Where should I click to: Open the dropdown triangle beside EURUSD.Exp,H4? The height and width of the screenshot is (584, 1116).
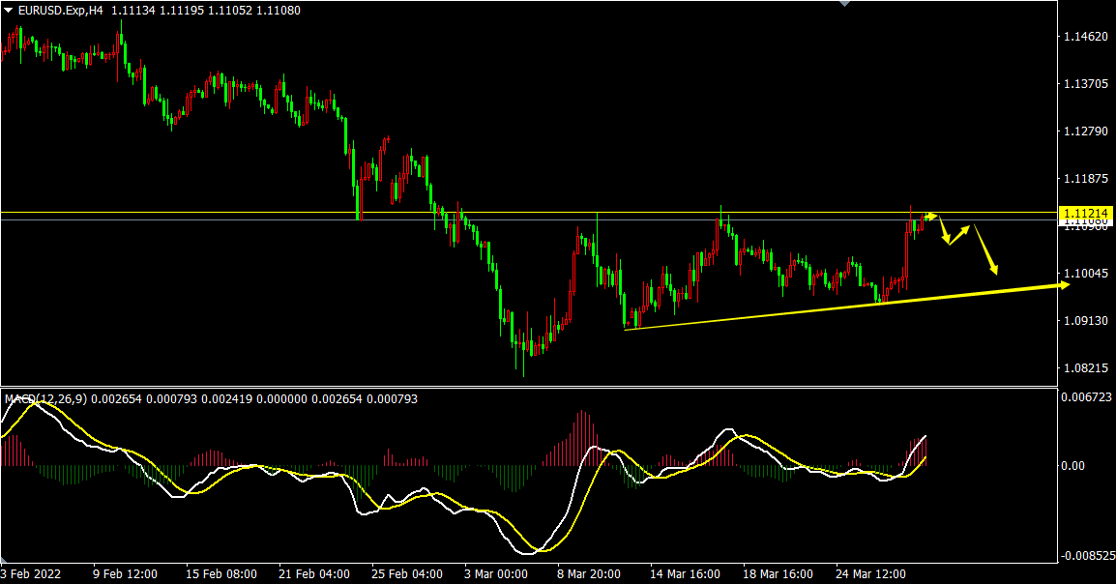pyautogui.click(x=8, y=10)
